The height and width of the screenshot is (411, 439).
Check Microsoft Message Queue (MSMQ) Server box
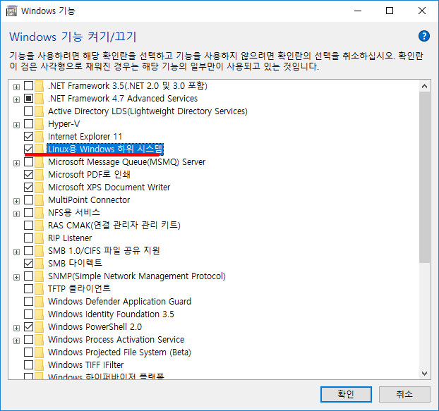[28, 161]
